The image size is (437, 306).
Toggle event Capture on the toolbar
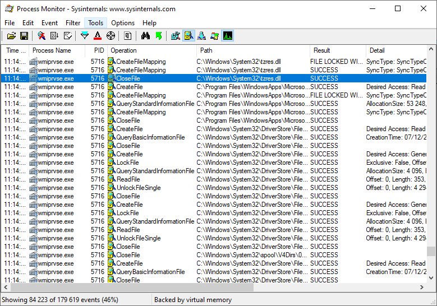[x=42, y=36]
